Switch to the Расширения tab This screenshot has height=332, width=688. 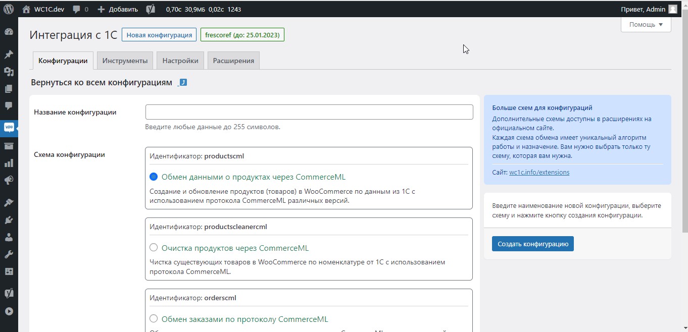pos(233,61)
